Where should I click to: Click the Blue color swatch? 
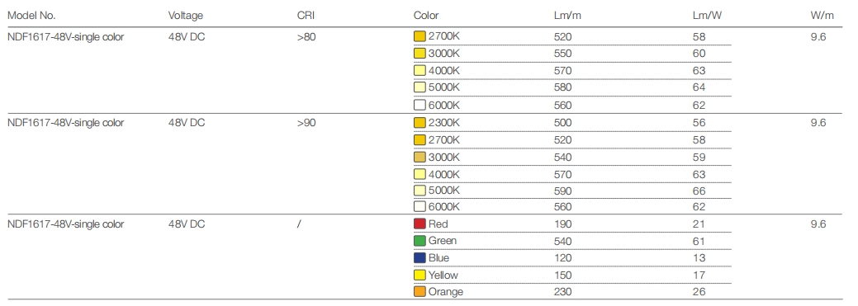pos(420,257)
